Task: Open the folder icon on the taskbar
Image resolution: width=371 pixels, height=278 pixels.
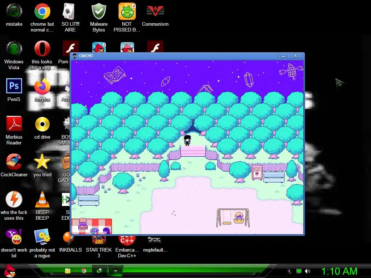Action: pyautogui.click(x=68, y=271)
